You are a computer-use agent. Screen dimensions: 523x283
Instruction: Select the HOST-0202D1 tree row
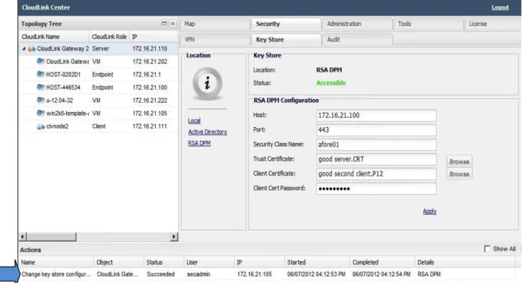tap(98, 74)
